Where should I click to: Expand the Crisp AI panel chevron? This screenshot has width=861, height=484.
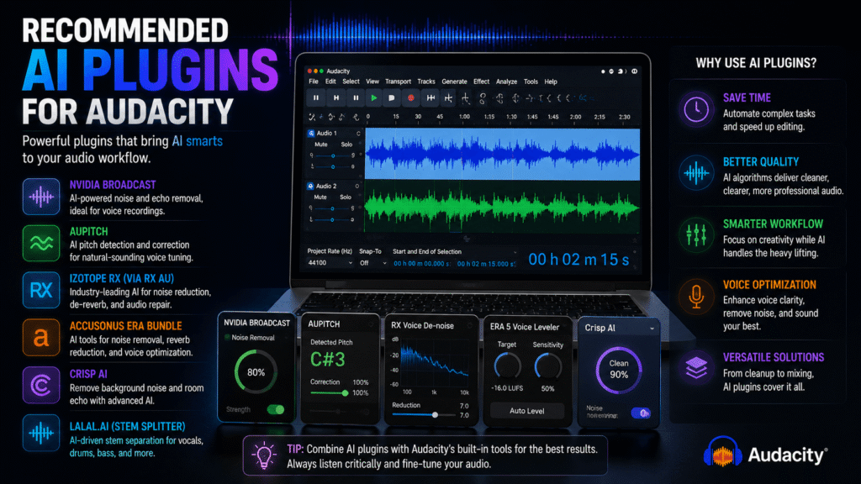tap(652, 329)
